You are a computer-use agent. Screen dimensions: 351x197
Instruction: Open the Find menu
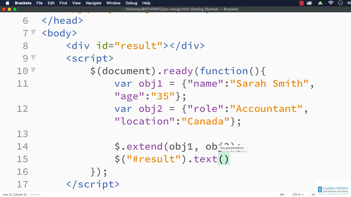click(63, 3)
